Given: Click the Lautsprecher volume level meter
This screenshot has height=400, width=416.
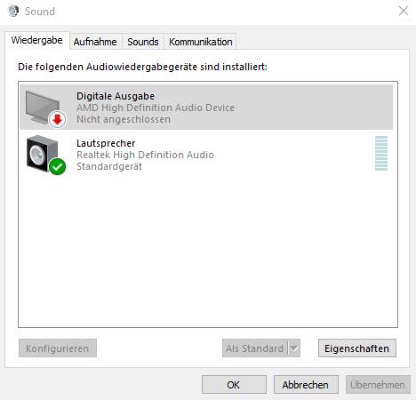Looking at the screenshot, I should click(381, 153).
